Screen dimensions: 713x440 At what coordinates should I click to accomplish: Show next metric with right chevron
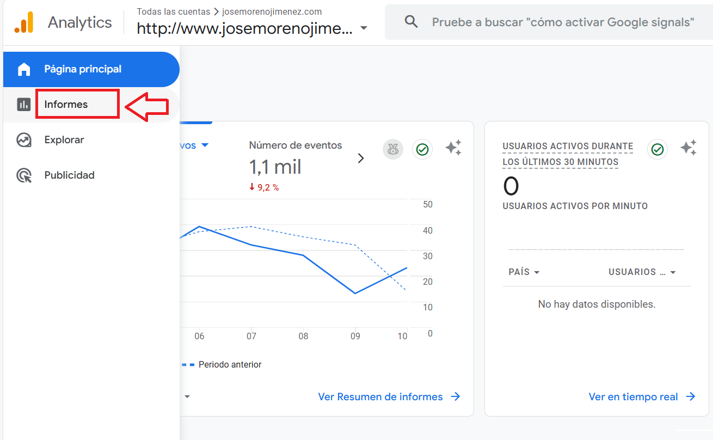click(360, 158)
